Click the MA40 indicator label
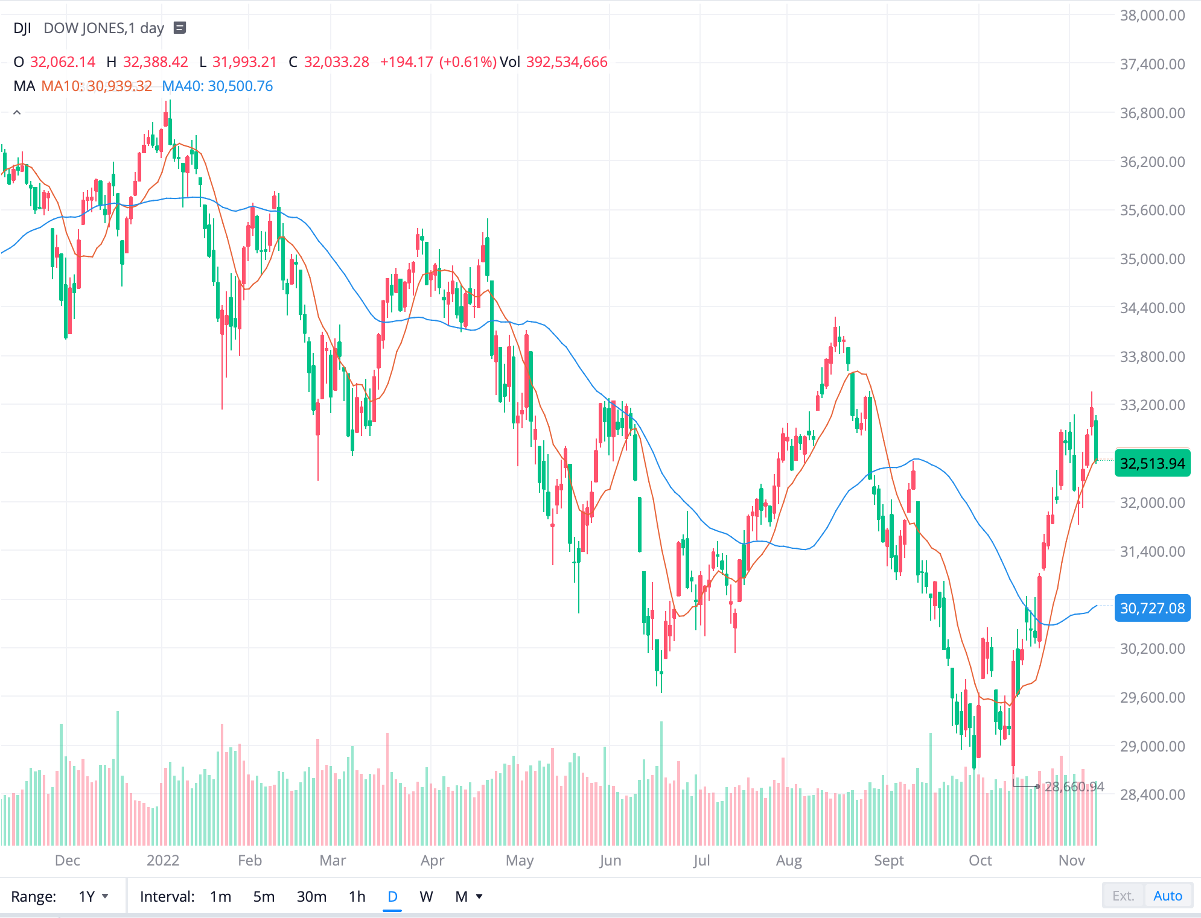Screen dimensions: 1201x918 pyautogui.click(x=217, y=86)
